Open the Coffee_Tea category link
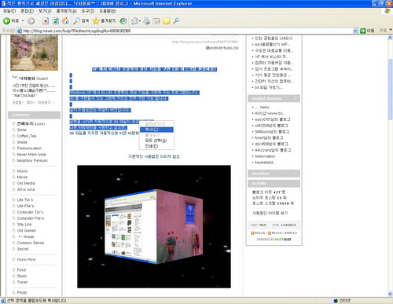 [27, 136]
